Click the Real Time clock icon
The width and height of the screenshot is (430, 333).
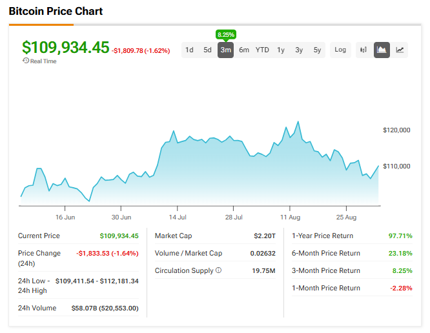click(x=26, y=61)
